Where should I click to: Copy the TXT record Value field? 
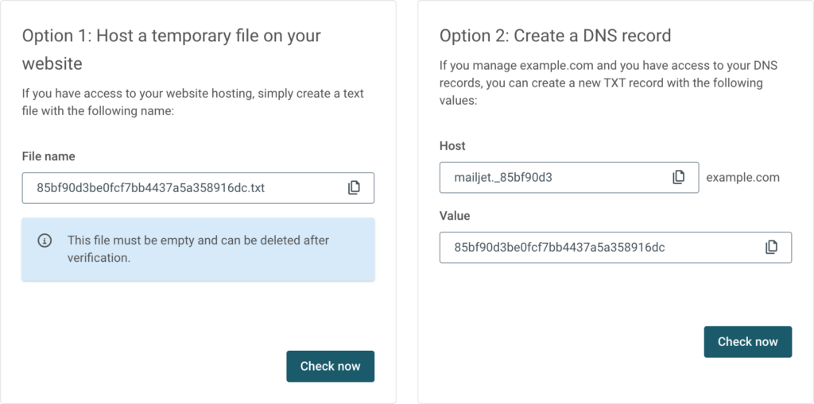click(x=771, y=247)
